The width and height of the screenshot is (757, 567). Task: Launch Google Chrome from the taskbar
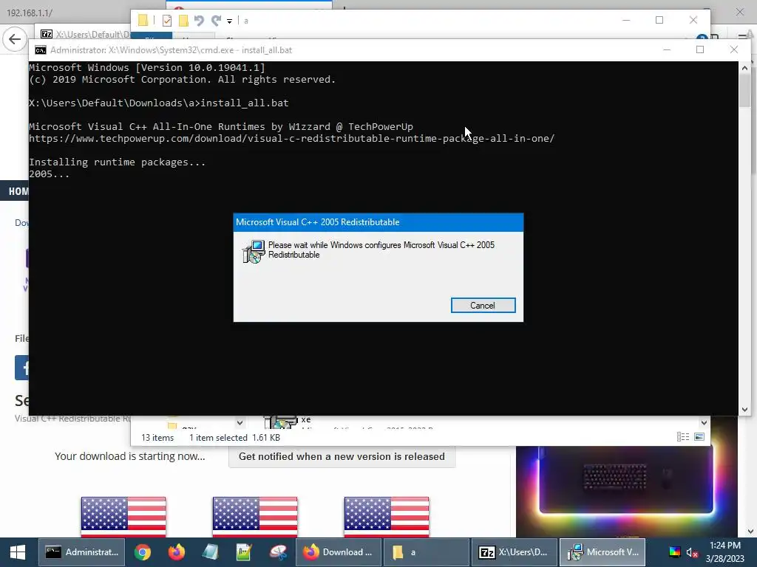pyautogui.click(x=143, y=552)
